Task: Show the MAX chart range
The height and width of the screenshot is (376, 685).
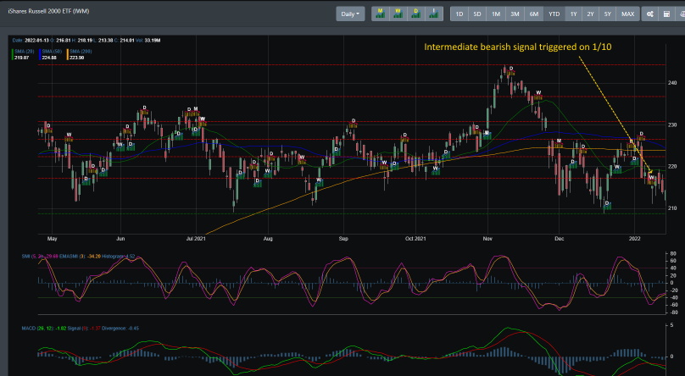Action: (x=627, y=14)
